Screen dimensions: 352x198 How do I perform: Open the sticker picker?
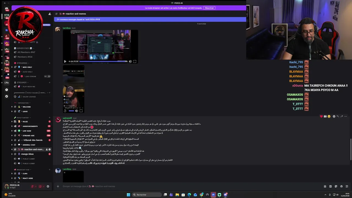pos(336,186)
